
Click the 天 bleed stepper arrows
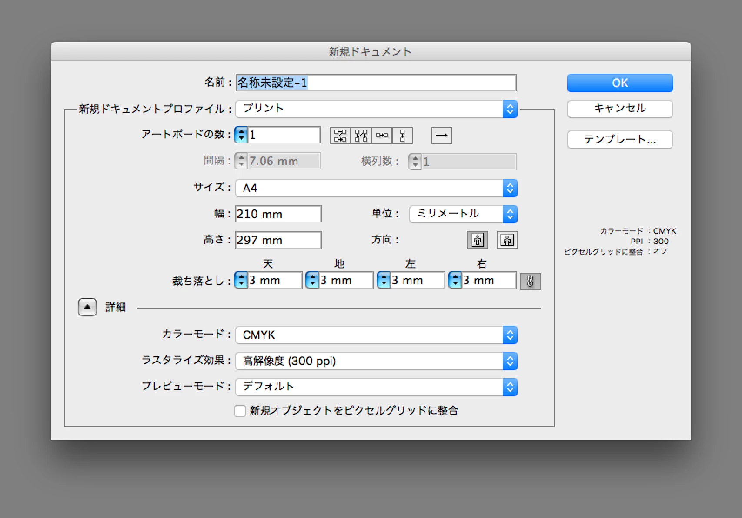pos(241,280)
